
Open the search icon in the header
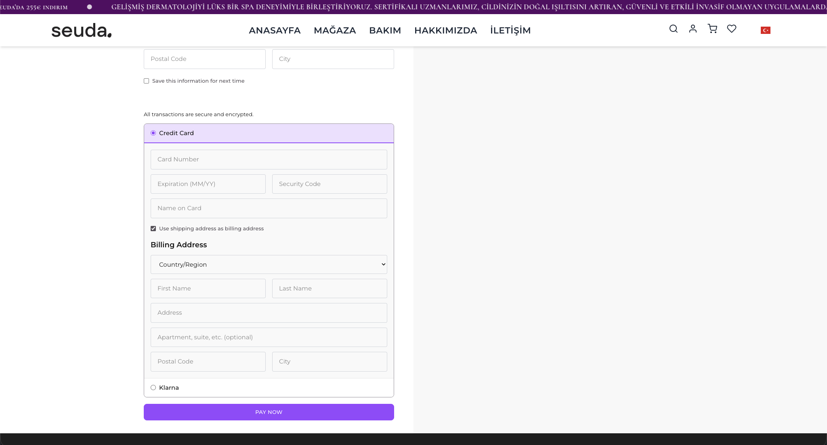coord(673,29)
